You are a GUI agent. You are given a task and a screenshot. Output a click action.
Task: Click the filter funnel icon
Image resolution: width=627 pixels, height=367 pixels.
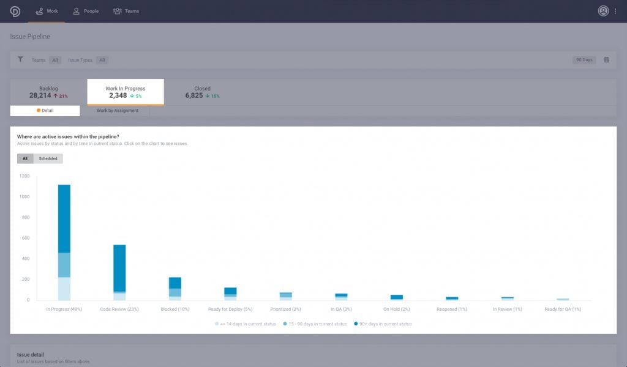pyautogui.click(x=19, y=60)
